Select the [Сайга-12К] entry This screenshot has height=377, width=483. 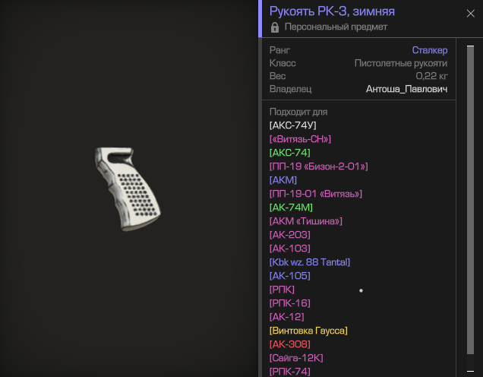click(296, 358)
